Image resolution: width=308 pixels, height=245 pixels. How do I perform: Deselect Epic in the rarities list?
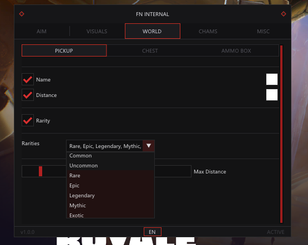pos(110,186)
